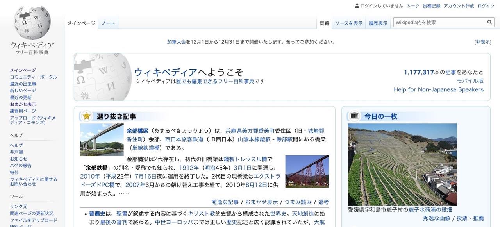Click アカウント作成 to create an account
This screenshot has width=500, height=227.
pos(459,6)
